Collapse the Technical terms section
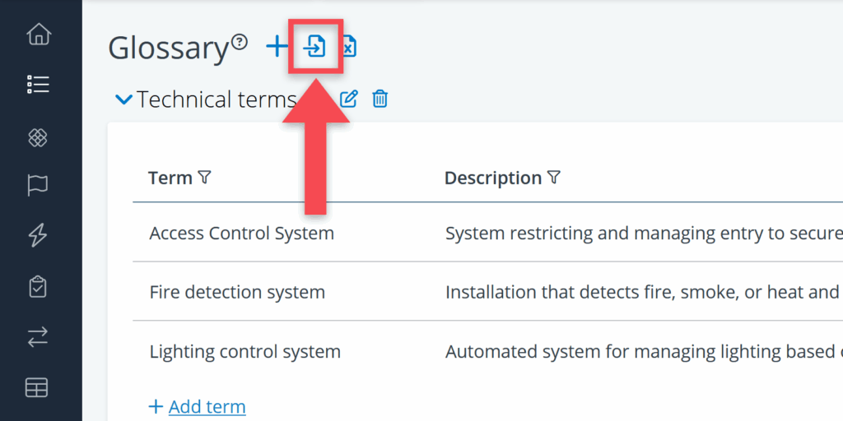This screenshot has height=421, width=843. click(x=124, y=99)
